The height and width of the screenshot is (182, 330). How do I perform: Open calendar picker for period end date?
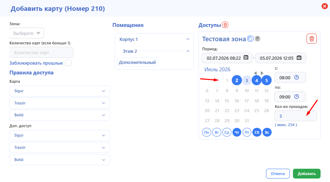(299, 58)
